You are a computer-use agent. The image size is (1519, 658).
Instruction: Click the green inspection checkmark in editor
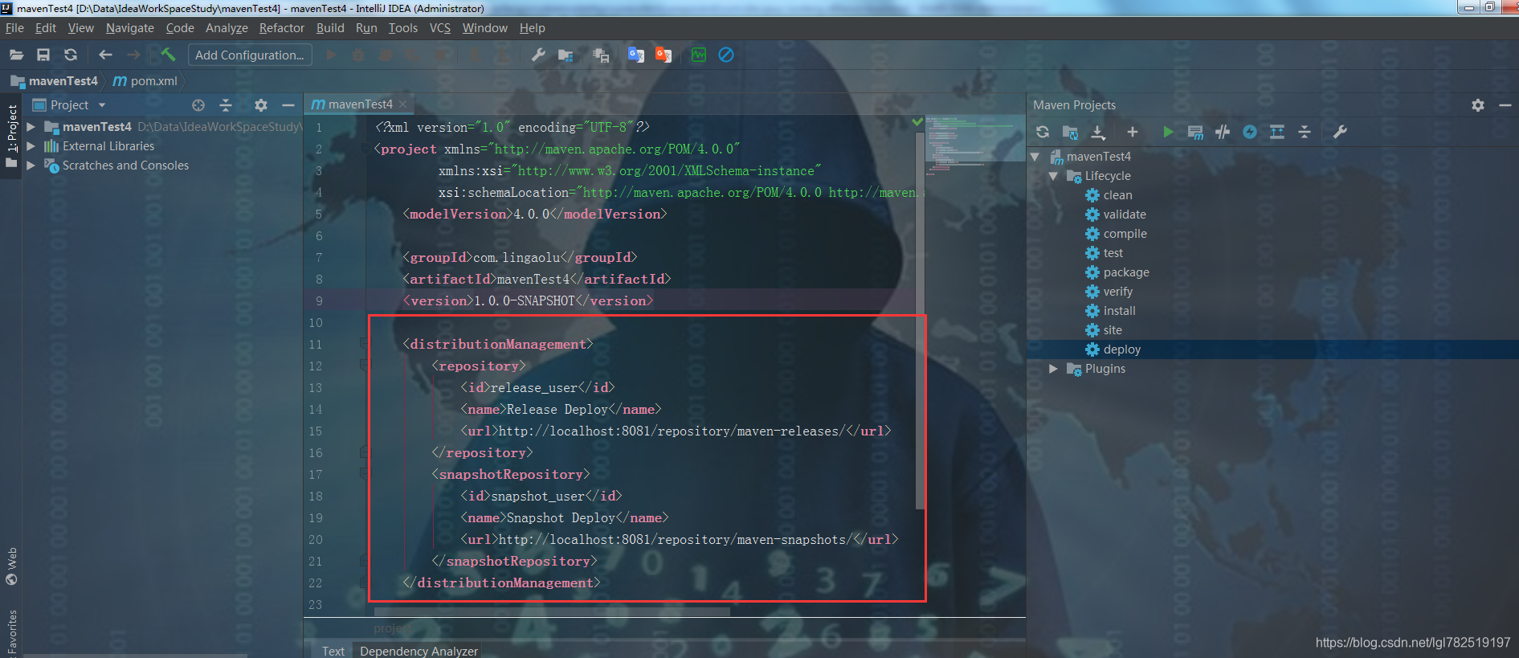pyautogui.click(x=917, y=122)
